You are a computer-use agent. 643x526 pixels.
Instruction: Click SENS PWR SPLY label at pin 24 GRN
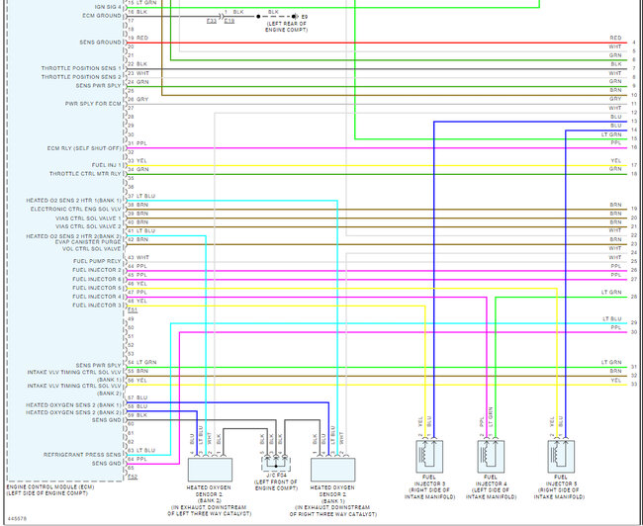tap(98, 86)
